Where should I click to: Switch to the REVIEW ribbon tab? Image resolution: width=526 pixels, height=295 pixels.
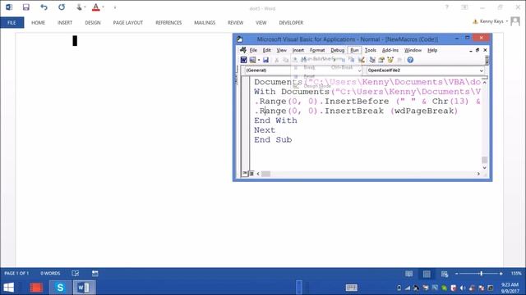pyautogui.click(x=235, y=23)
